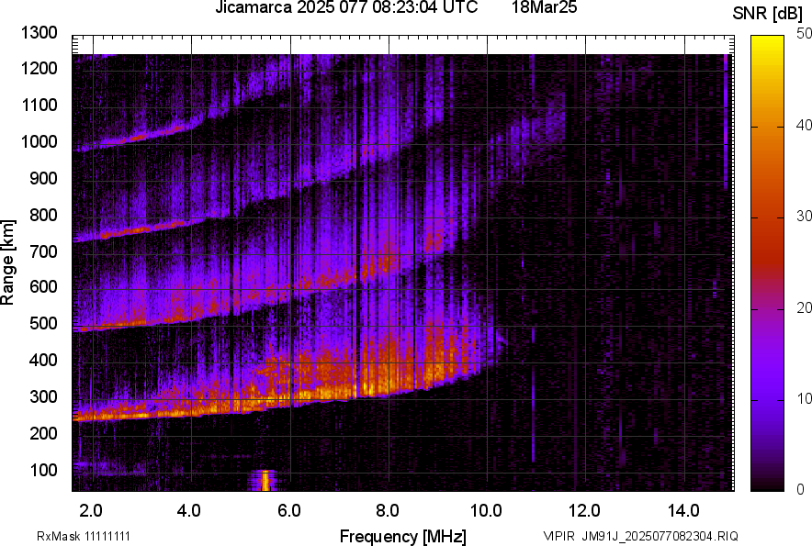Click the range tick label '400'
The image size is (812, 546).
[x=43, y=360]
